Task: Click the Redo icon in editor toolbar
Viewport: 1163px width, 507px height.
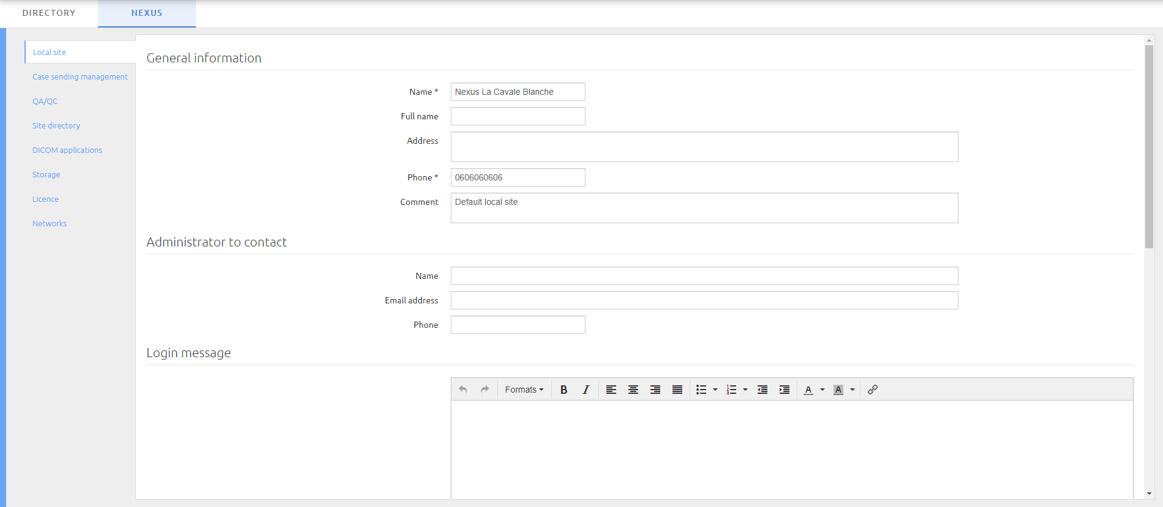Action: point(485,390)
